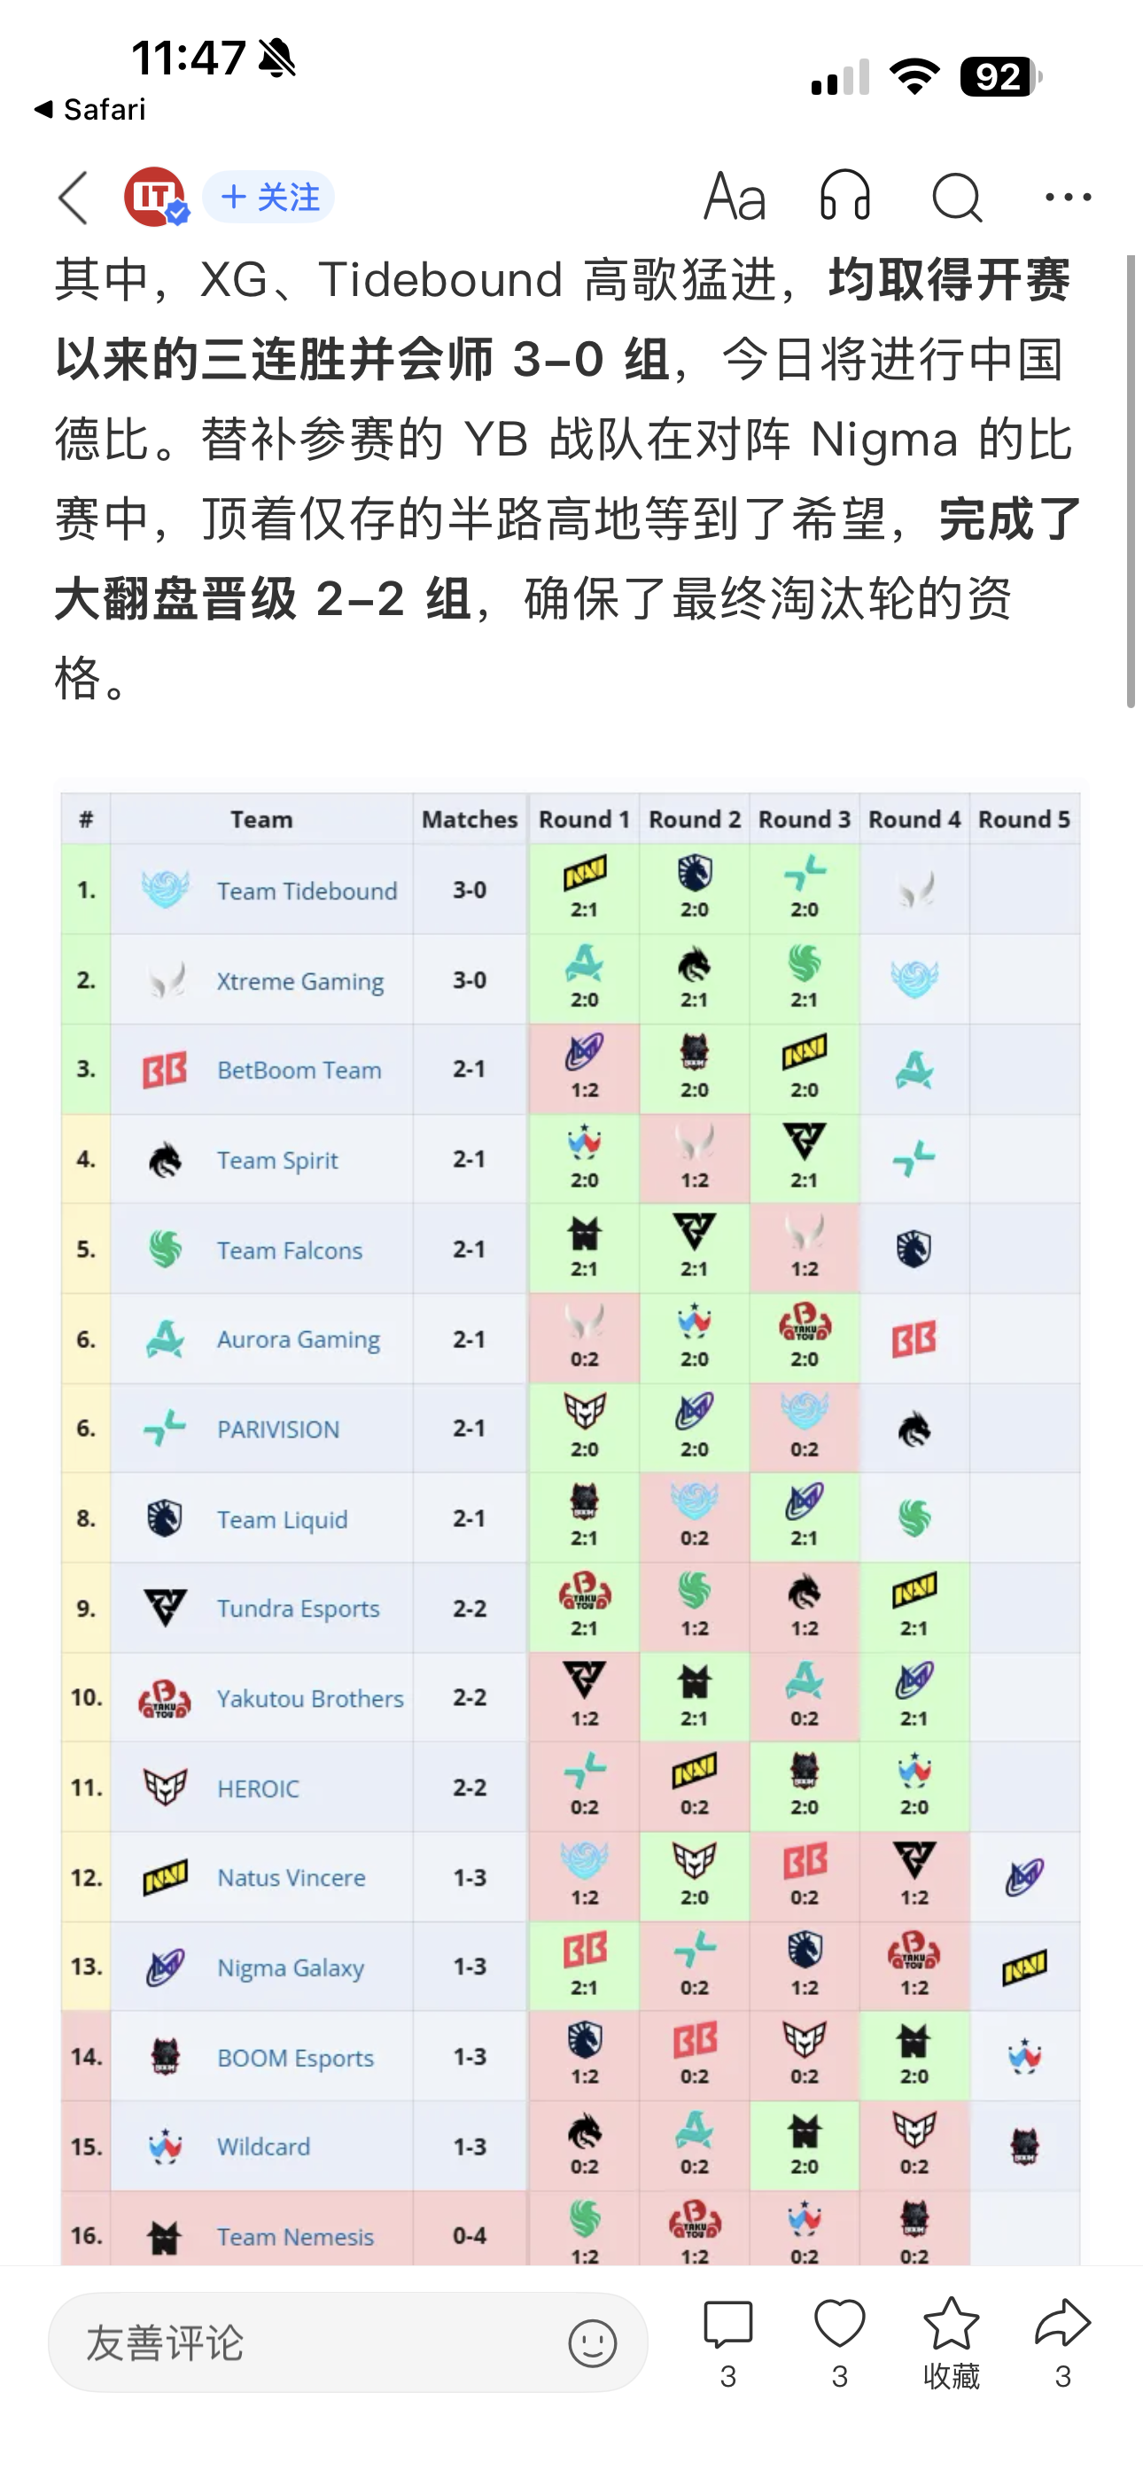Tap the Matches column header

coord(470,819)
